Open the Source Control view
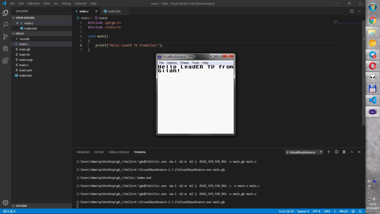The image size is (380, 214). 5,37
